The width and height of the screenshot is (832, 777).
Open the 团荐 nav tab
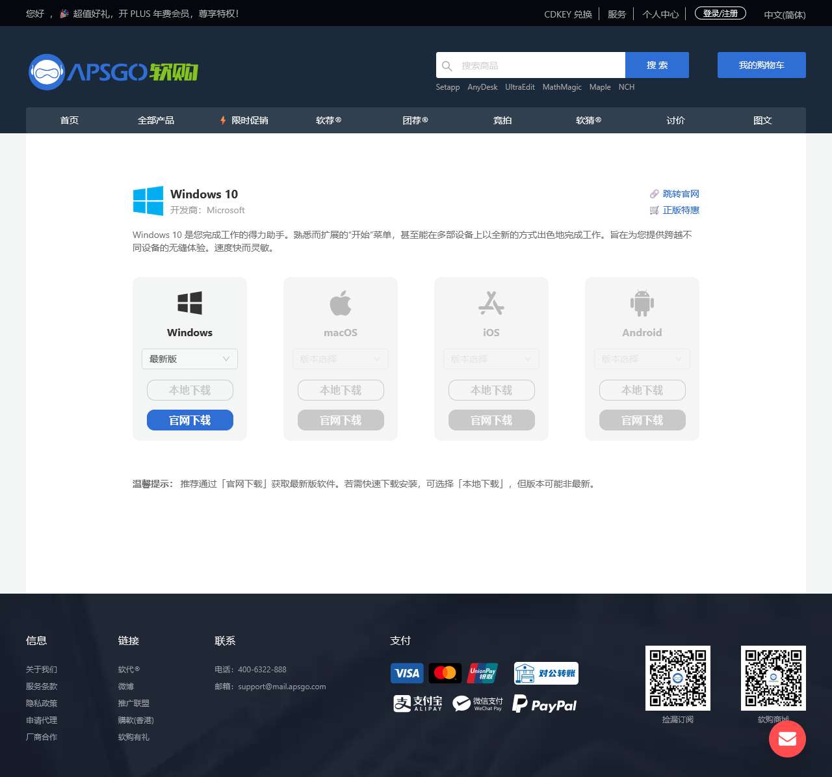(415, 120)
